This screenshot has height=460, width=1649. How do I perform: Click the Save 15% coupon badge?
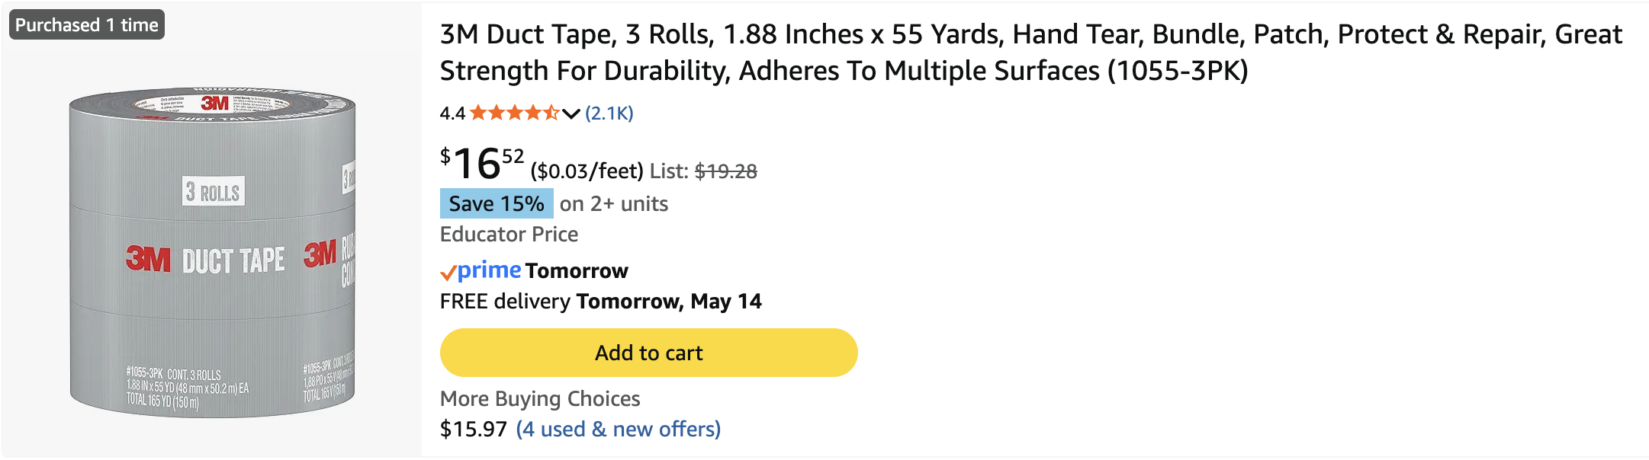pyautogui.click(x=497, y=204)
